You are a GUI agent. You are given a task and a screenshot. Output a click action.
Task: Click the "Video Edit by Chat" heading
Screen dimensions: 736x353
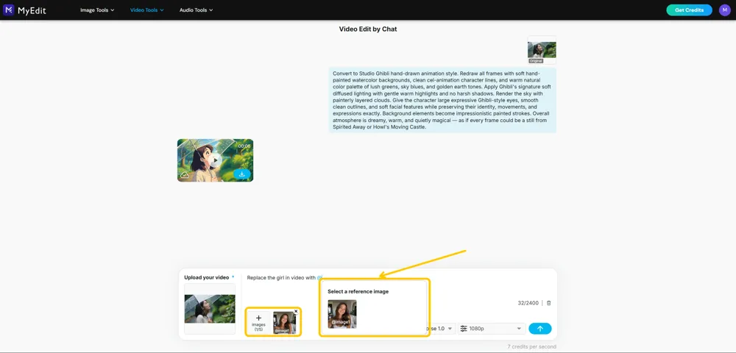click(368, 29)
